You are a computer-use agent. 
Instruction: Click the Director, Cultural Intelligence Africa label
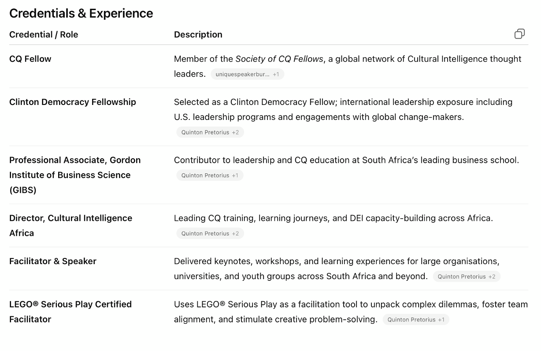70,225
